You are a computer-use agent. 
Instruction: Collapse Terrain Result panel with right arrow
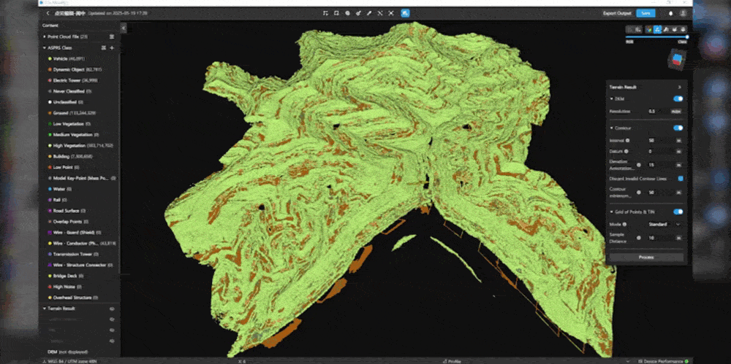tap(679, 87)
